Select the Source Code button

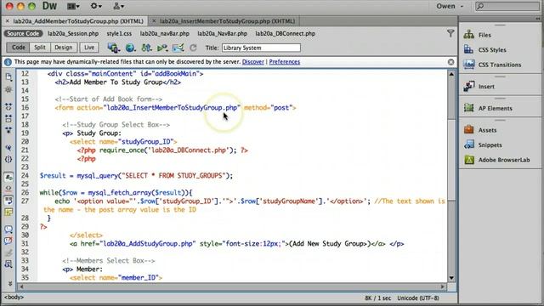[x=23, y=34]
